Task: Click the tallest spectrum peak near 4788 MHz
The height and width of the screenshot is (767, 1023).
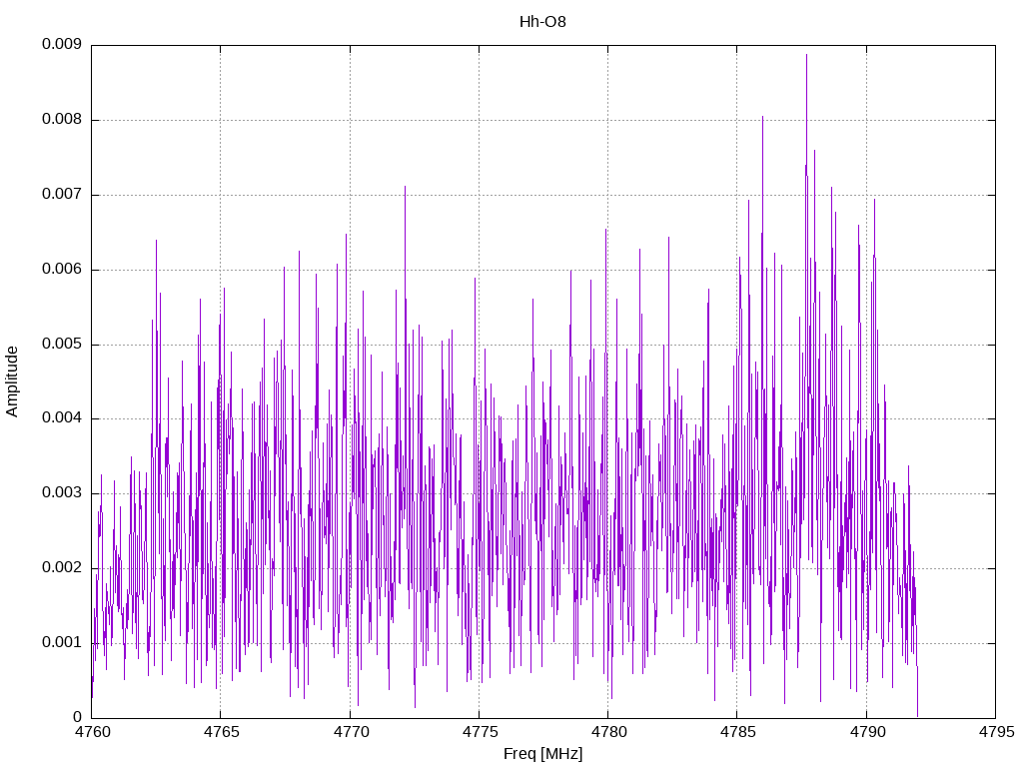Action: coord(806,55)
